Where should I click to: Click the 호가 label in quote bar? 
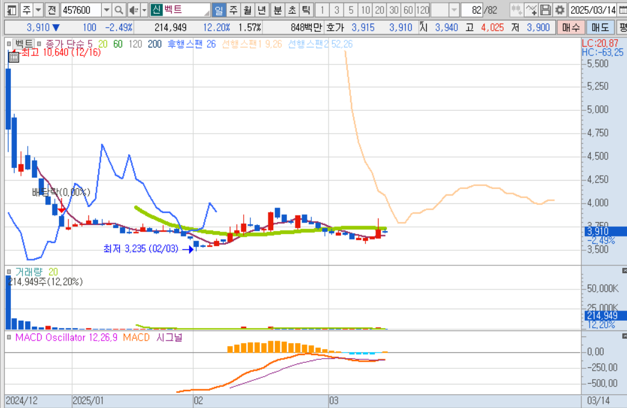[335, 28]
